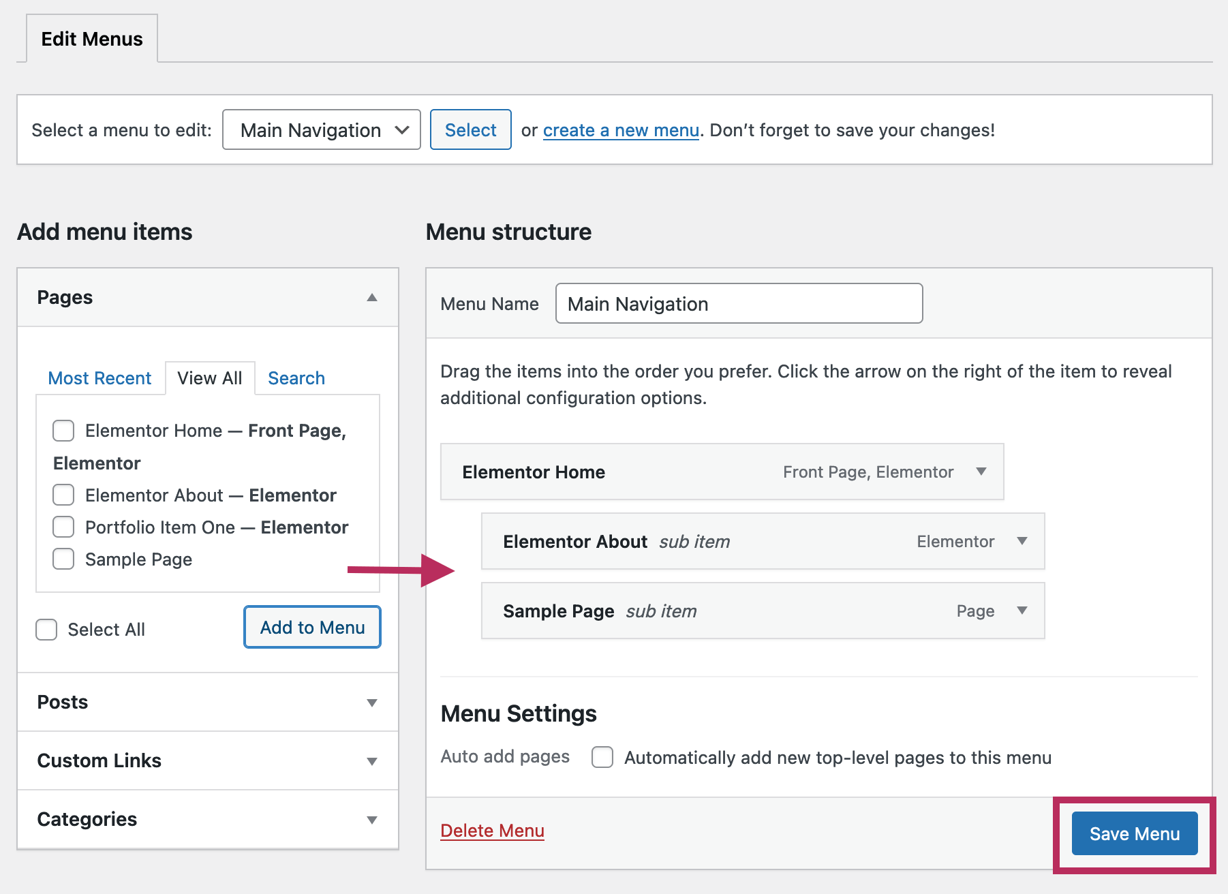
Task: Open the Edit Menus tab
Action: tap(92, 39)
